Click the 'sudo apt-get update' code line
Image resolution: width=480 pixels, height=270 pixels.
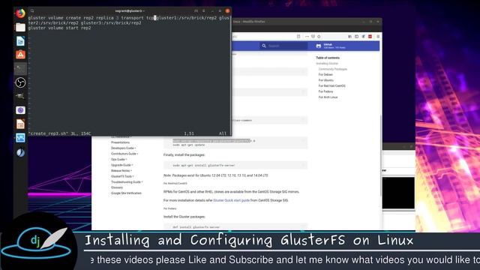click(x=189, y=145)
